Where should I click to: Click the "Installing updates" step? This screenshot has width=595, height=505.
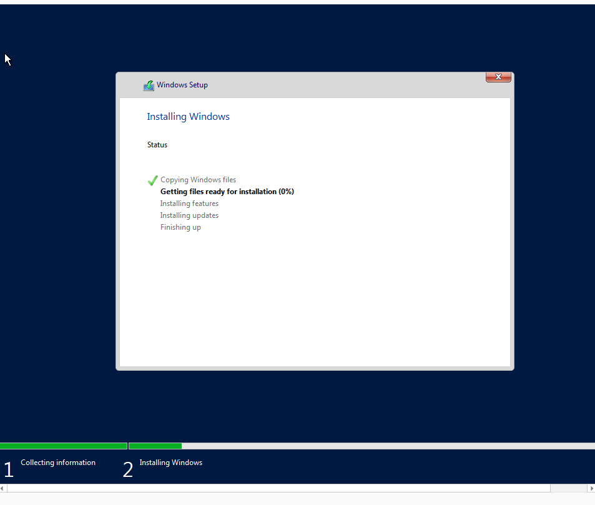[x=189, y=215]
